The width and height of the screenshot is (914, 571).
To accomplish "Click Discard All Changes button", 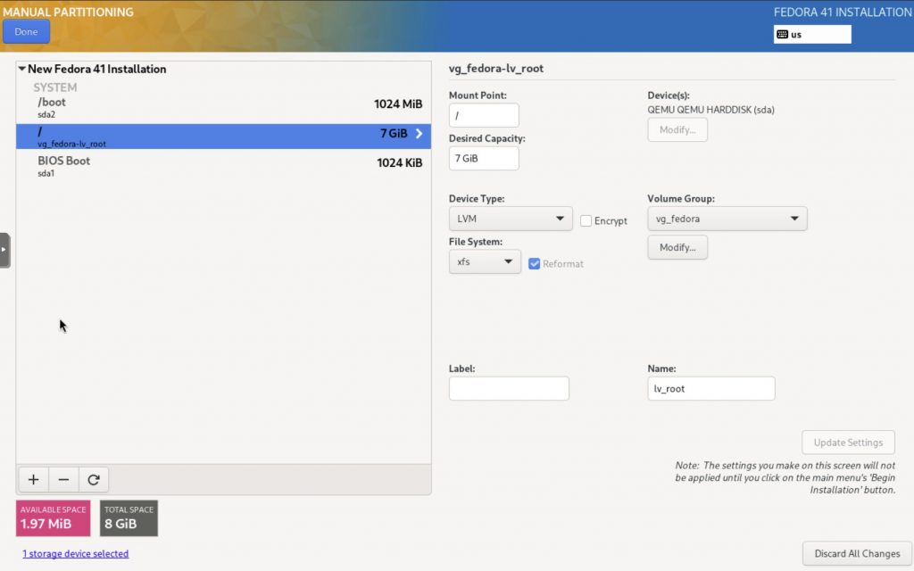I will (857, 554).
